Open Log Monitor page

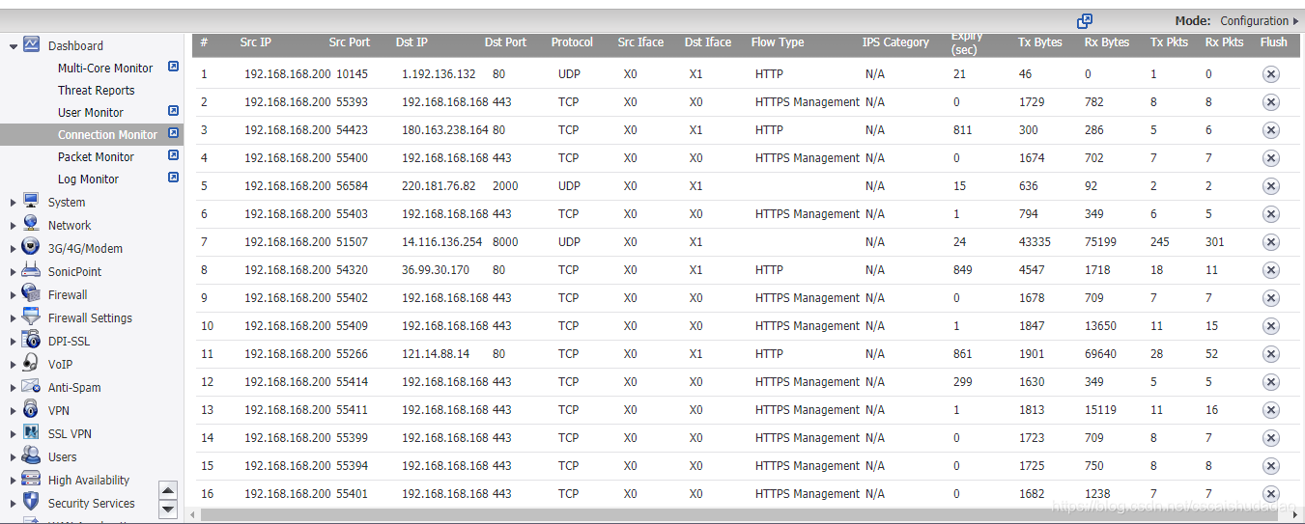88,179
